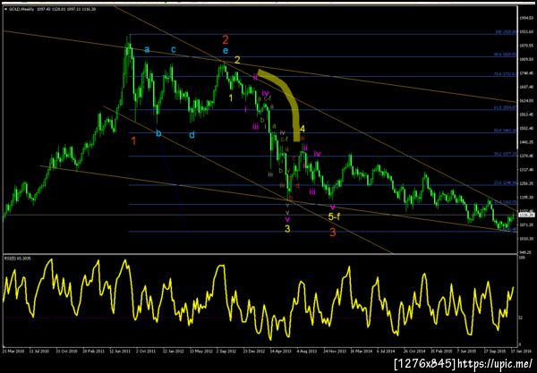This screenshot has width=537, height=373.
Task: Select the yellow wave label 3
Action: click(287, 229)
